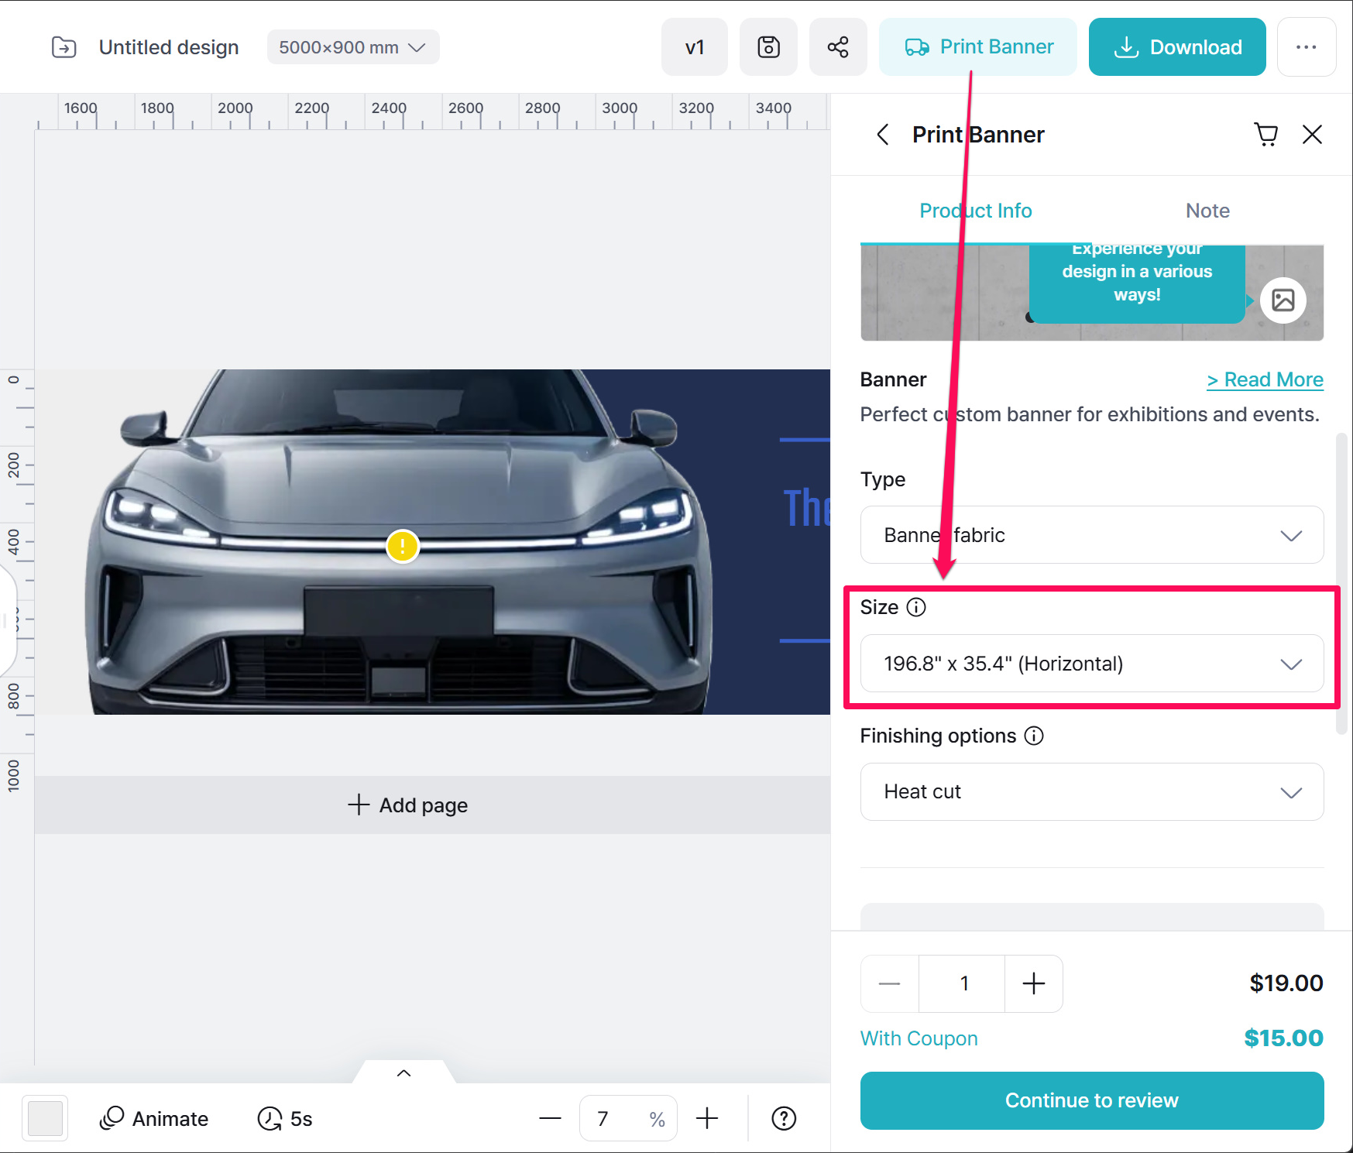The height and width of the screenshot is (1153, 1353).
Task: Click the page background color swatch
Action: click(45, 1118)
